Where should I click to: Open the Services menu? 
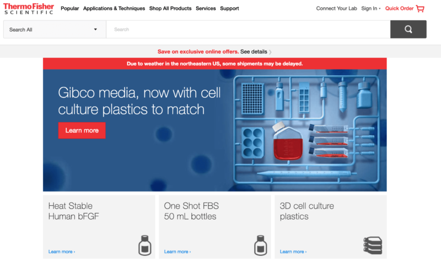(x=206, y=8)
